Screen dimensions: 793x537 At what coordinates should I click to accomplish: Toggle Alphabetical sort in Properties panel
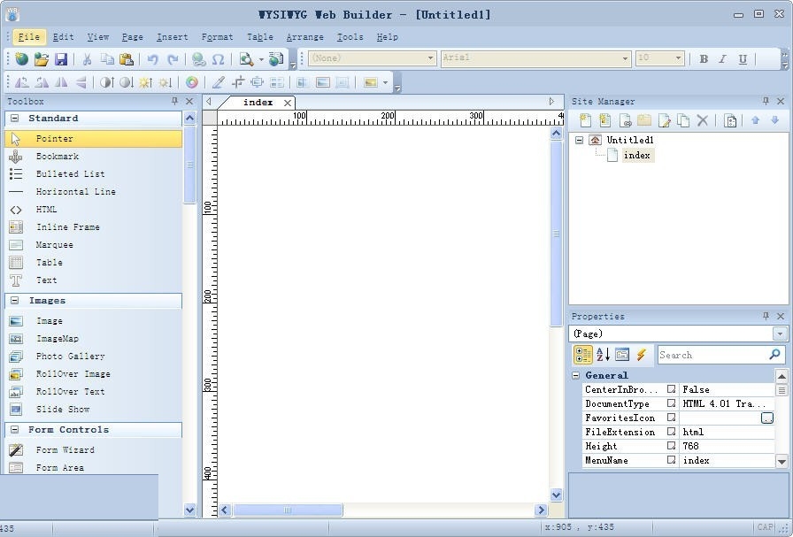603,355
